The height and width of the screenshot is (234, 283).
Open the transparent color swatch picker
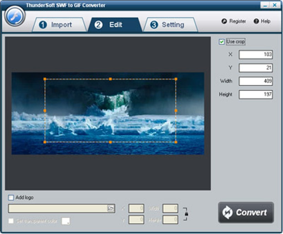point(66,221)
